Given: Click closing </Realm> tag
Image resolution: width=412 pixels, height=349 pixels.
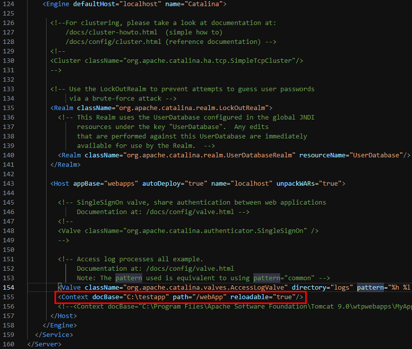Looking at the screenshot, I should (x=66, y=165).
